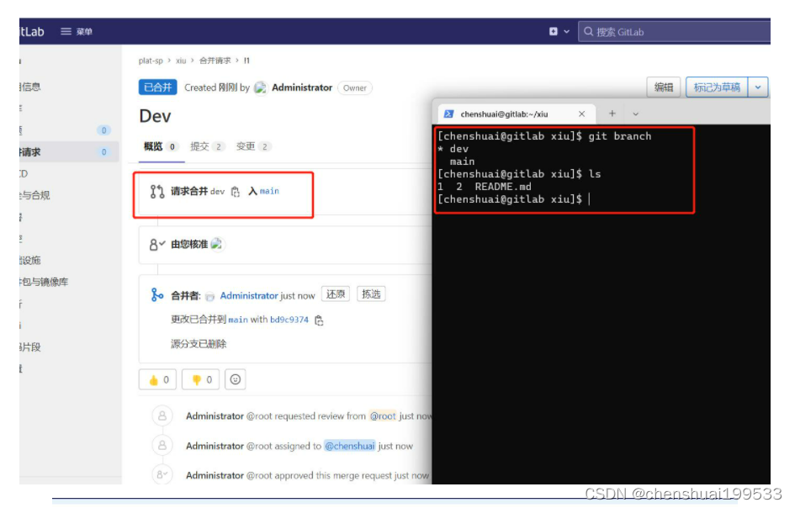Open project information sidebar item
The height and width of the screenshot is (508, 795).
point(30,87)
